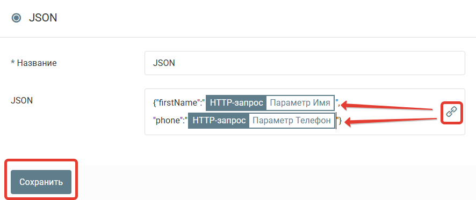Image resolution: width=476 pixels, height=200 pixels.
Task: Click the chain link insert-variable icon
Action: (x=451, y=113)
